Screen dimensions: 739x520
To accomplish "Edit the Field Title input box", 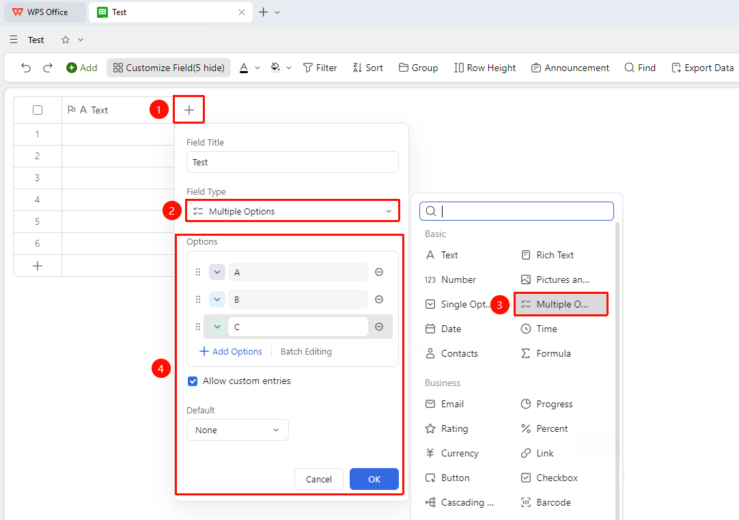I will (293, 162).
